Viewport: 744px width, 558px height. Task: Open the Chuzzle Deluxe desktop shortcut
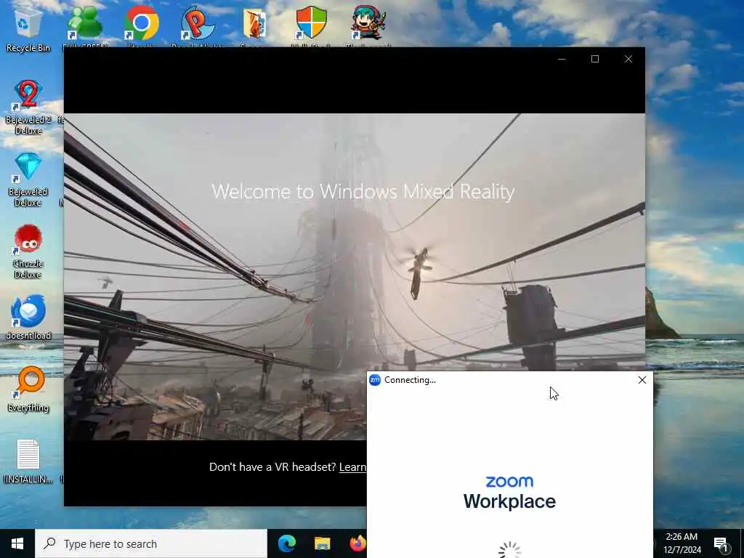pos(28,251)
